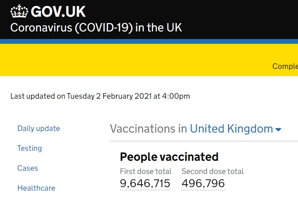Click the GOV.UK wordmark text
298x203 pixels.
point(58,12)
